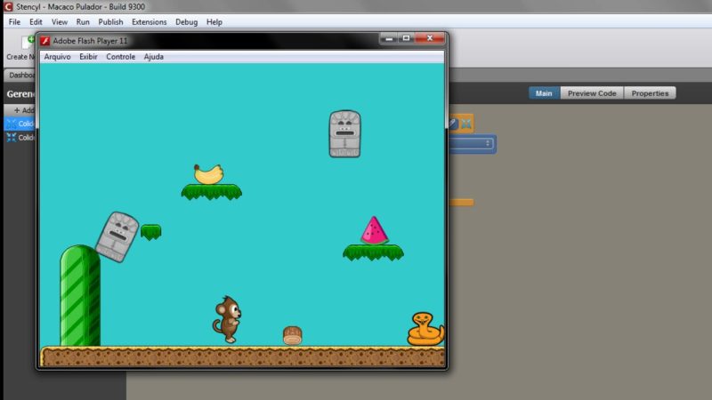Click the green striped pipe
This screenshot has width=712, height=400.
[x=80, y=296]
